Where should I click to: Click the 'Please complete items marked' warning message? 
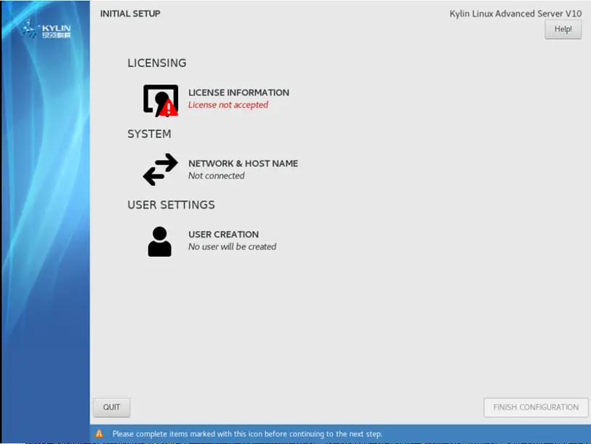[247, 434]
